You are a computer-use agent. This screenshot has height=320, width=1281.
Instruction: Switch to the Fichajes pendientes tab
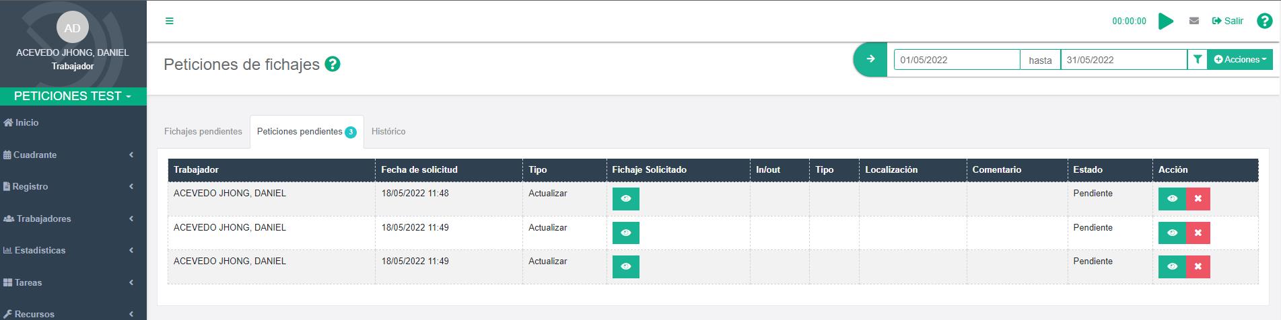(203, 132)
